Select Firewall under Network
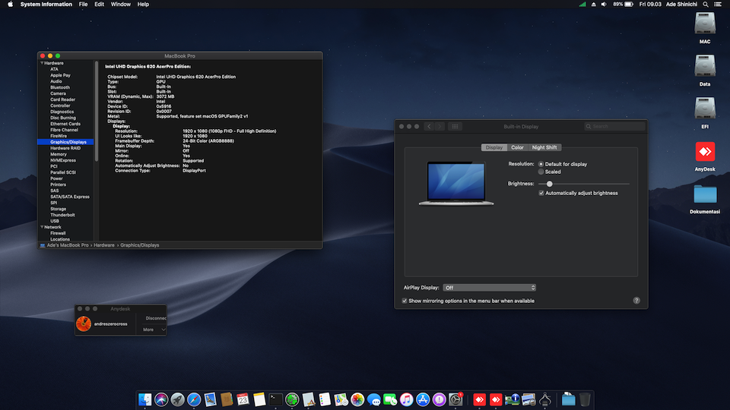Screen dimensions: 730x410 58,233
